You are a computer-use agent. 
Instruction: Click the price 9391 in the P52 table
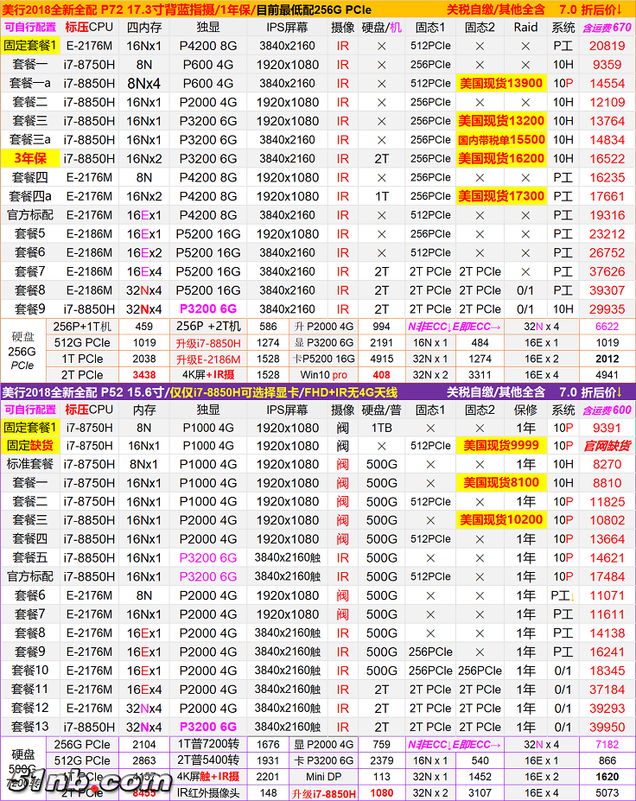[607, 428]
